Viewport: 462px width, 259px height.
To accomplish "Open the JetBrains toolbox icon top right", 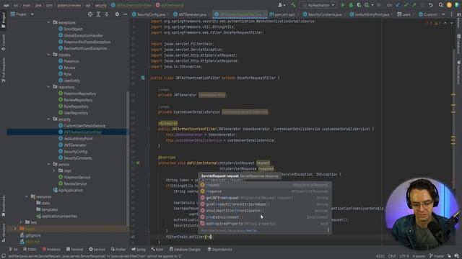I will tap(457, 5).
